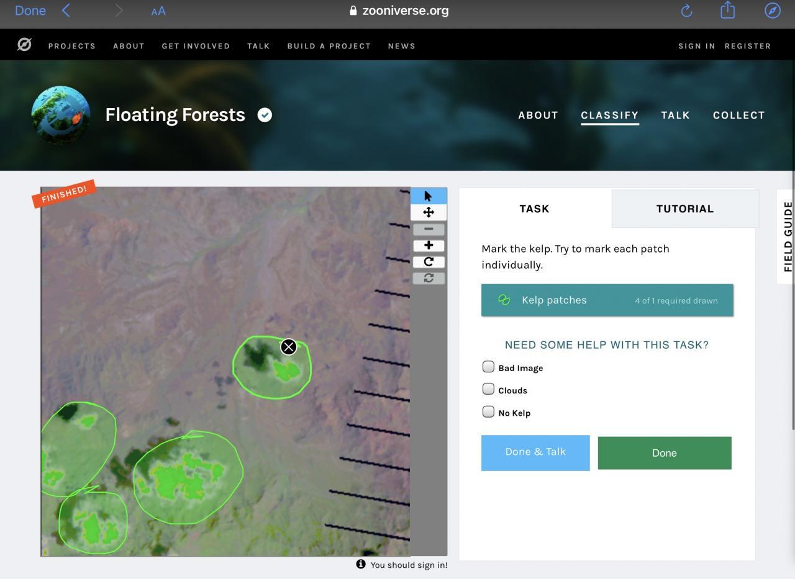
Task: Check the Clouds checkbox
Action: (488, 389)
